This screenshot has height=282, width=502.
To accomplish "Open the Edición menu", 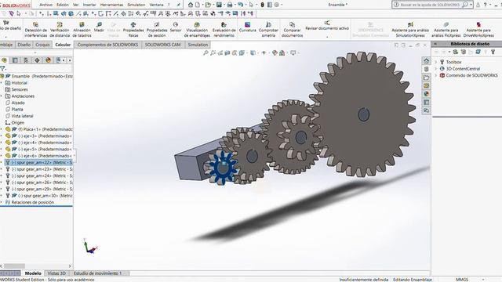I will click(63, 5).
